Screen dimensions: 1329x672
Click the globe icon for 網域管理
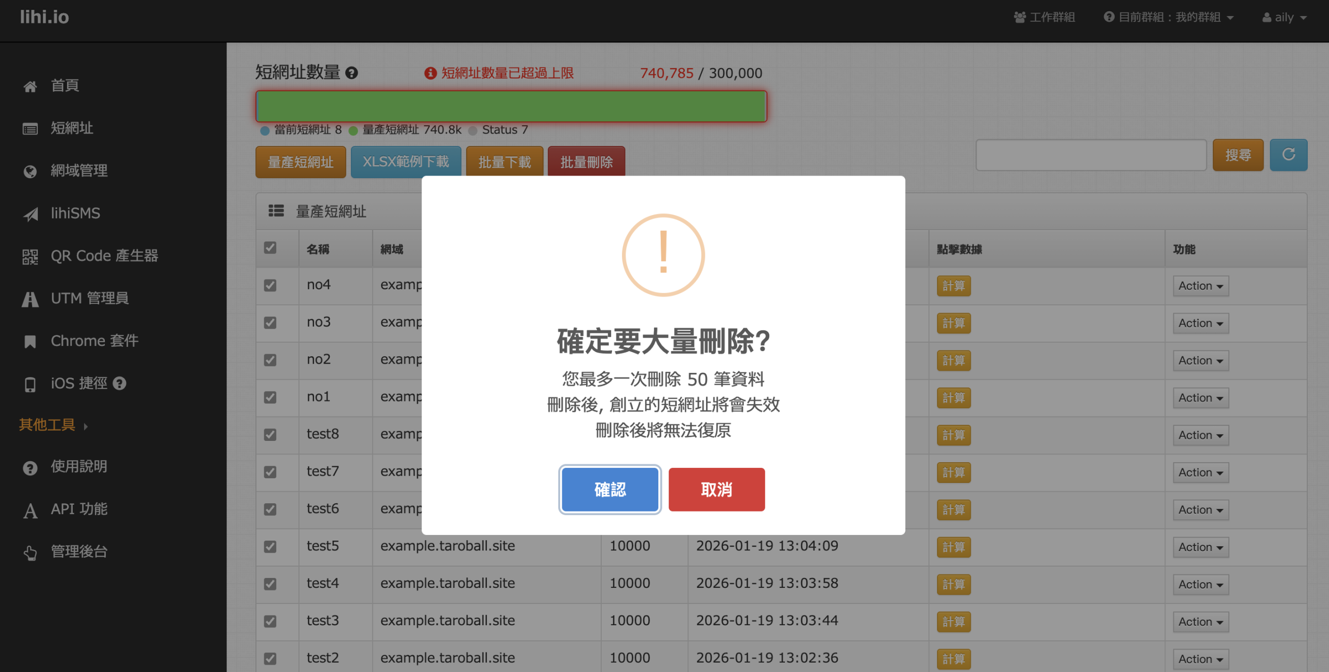pos(30,171)
